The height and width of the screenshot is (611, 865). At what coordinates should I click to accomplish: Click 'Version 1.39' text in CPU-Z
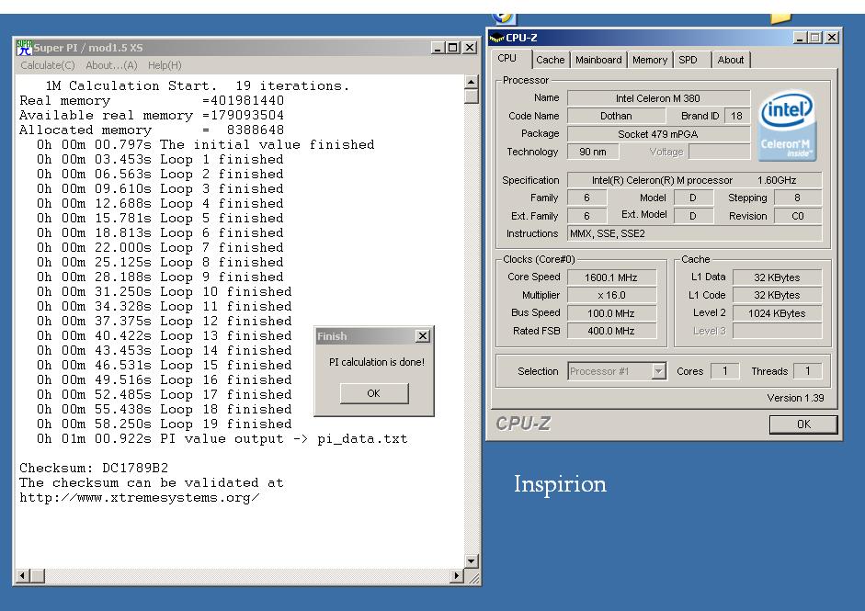[x=795, y=398]
